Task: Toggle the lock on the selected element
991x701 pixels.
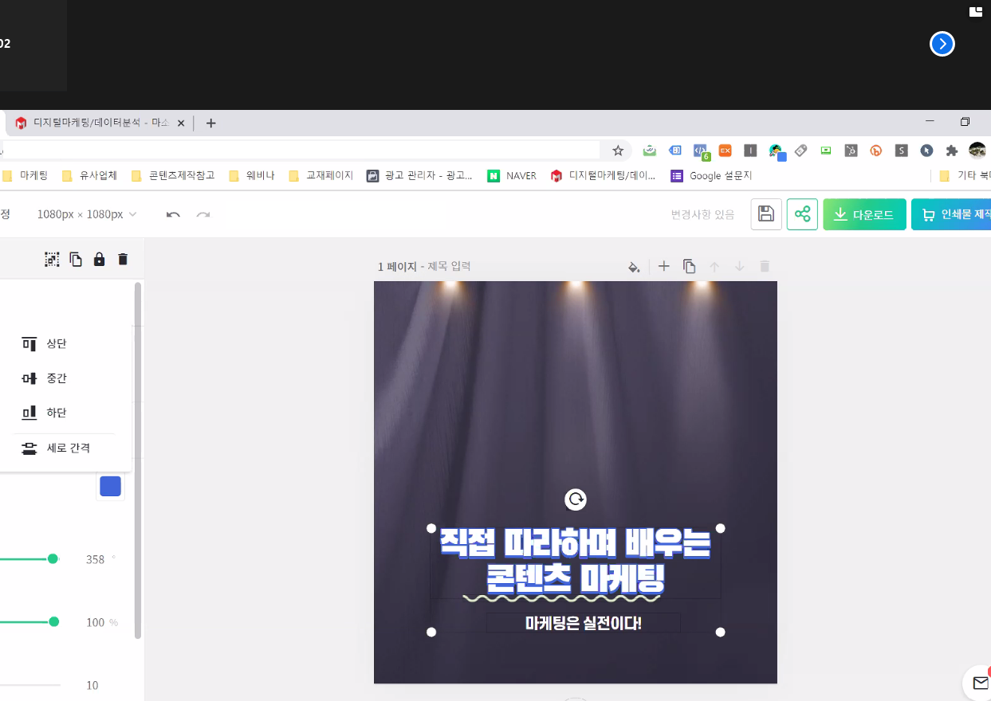Action: [x=99, y=259]
